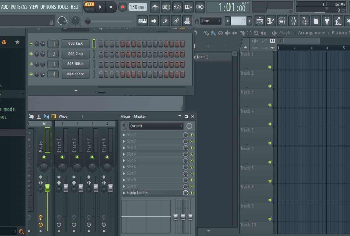
Task: Select the Paint brush tool in Playlist
Action: [x=213, y=33]
